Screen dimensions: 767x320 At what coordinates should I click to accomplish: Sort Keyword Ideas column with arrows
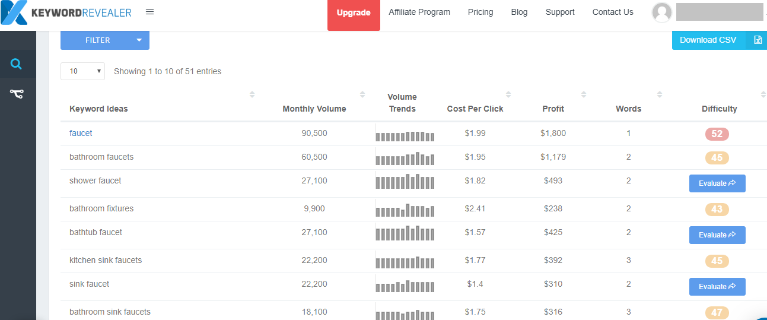point(252,94)
